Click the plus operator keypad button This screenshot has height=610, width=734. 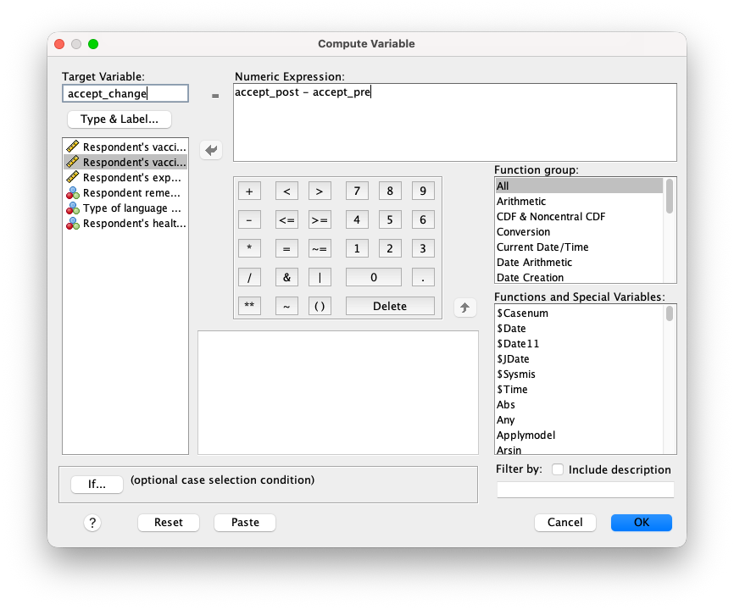249,191
